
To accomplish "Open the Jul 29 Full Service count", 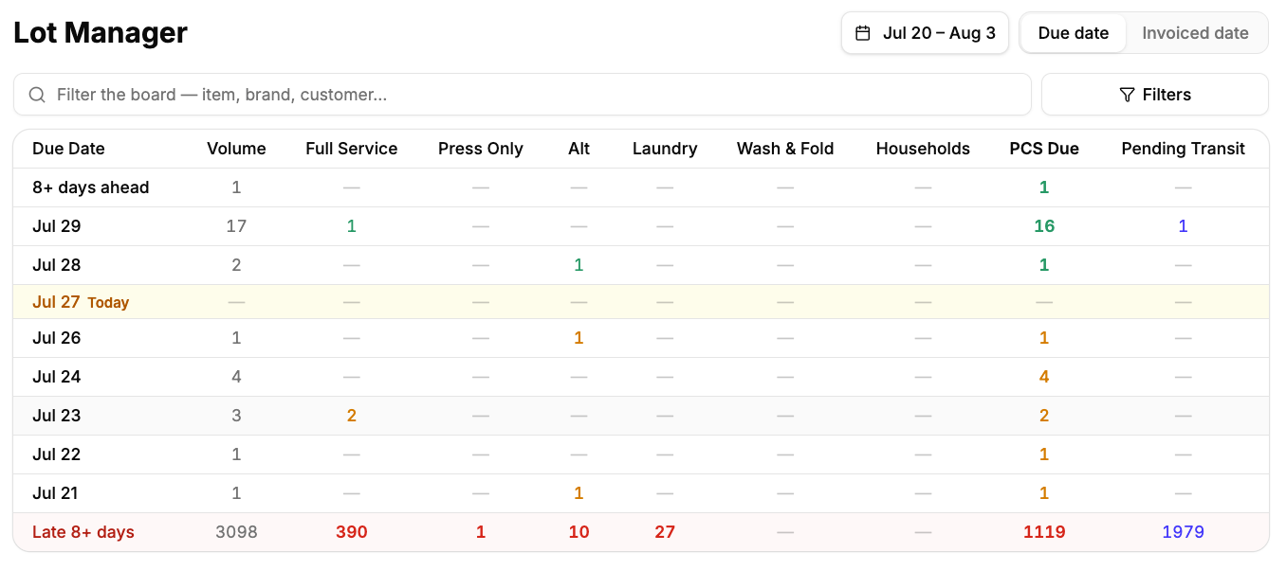I will tap(351, 226).
